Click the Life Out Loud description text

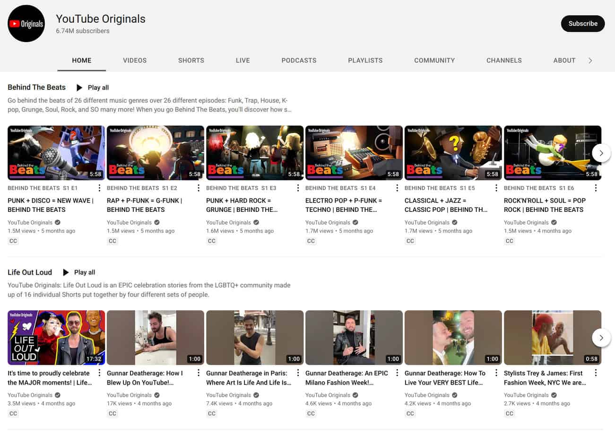(x=149, y=290)
